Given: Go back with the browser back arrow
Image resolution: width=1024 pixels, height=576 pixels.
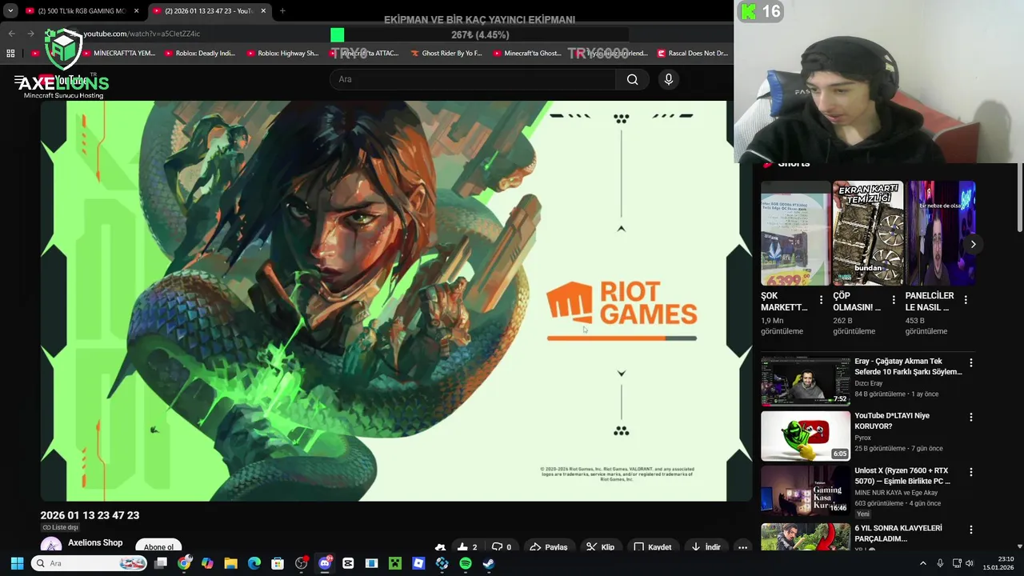Looking at the screenshot, I should [x=11, y=34].
